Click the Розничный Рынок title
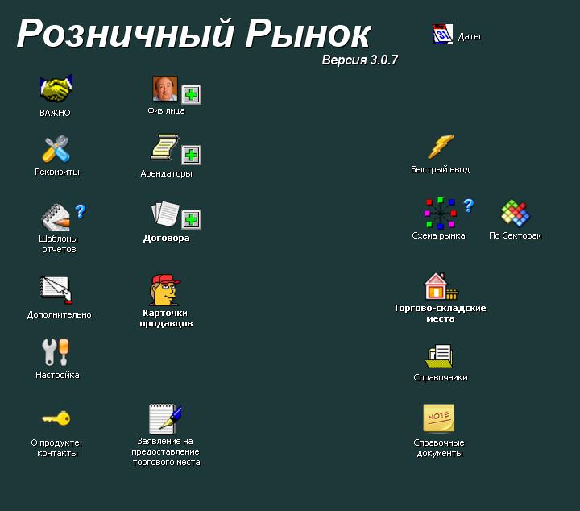Viewport: 580px width, 511px height. click(193, 34)
